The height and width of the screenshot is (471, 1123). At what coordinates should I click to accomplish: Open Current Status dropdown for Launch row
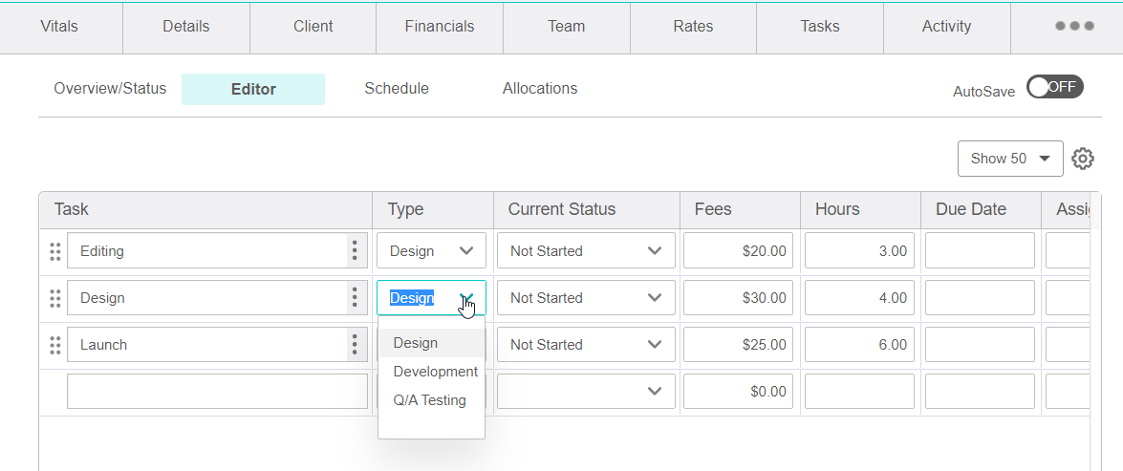(585, 345)
